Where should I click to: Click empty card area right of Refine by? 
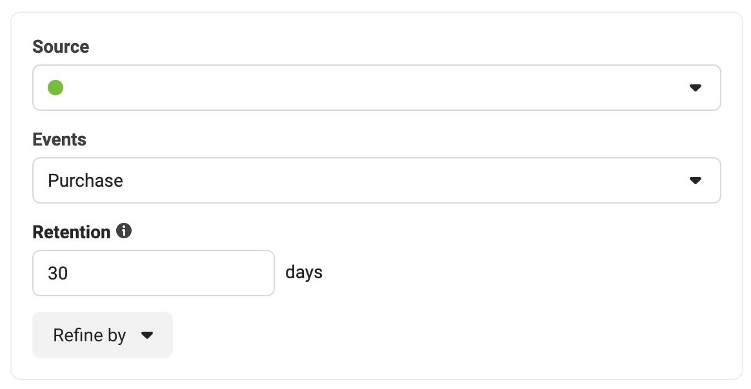pos(455,335)
